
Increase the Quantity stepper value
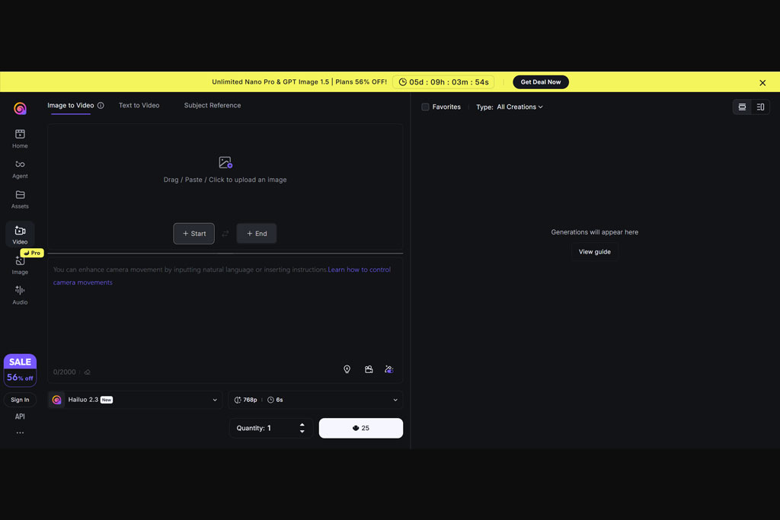point(302,425)
